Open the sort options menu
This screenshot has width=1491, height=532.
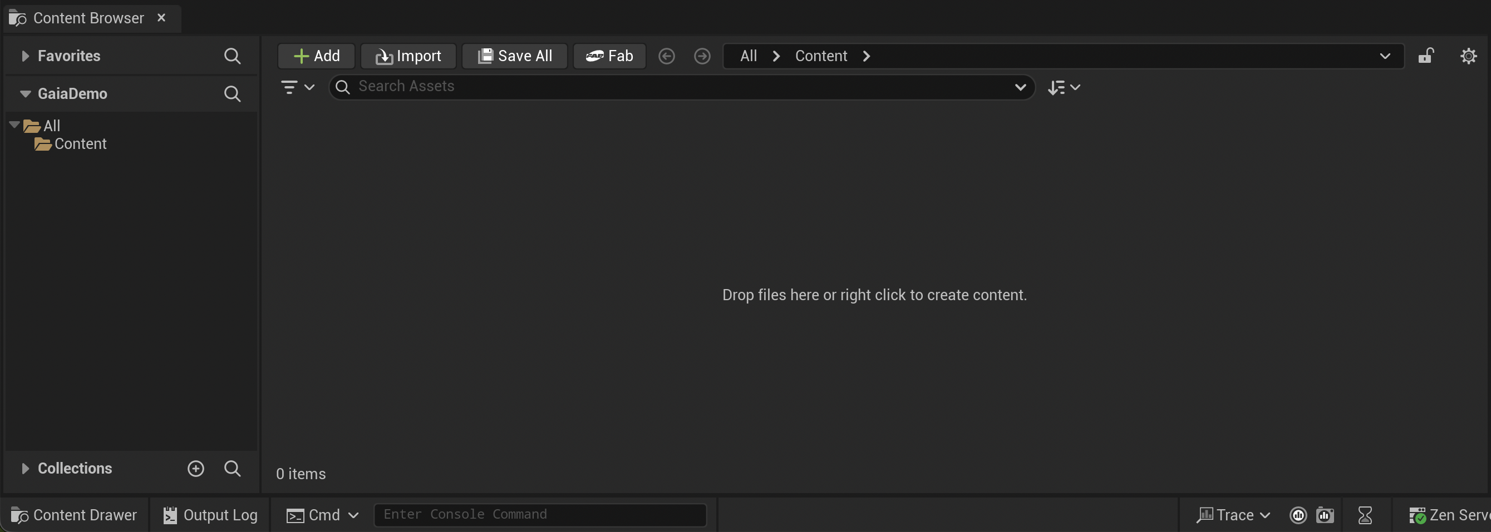tap(1064, 87)
